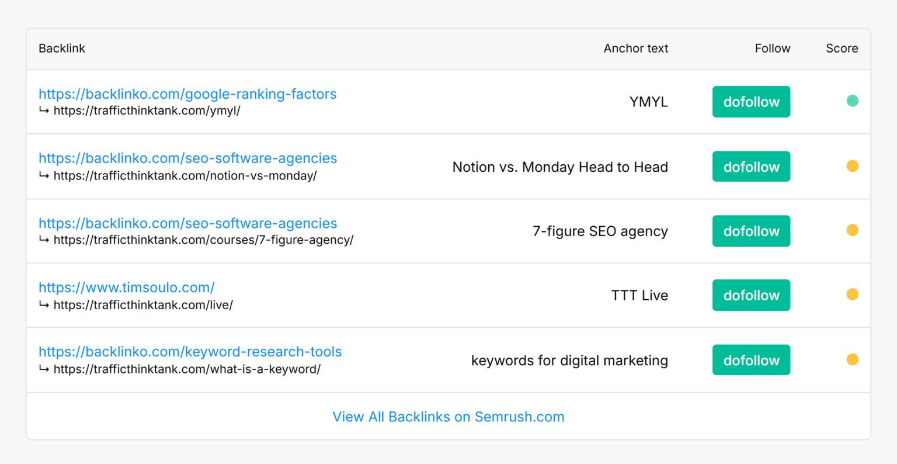Toggle dofollow on the 7-figure SEO agency row
The width and height of the screenshot is (897, 464).
[751, 231]
